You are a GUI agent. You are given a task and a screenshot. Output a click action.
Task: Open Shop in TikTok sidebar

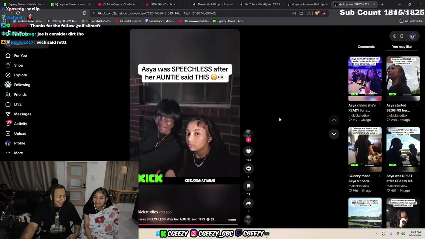tap(14, 65)
